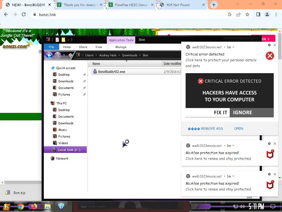Open Pictures under Quick access
282x212 pixels.
tap(64, 94)
